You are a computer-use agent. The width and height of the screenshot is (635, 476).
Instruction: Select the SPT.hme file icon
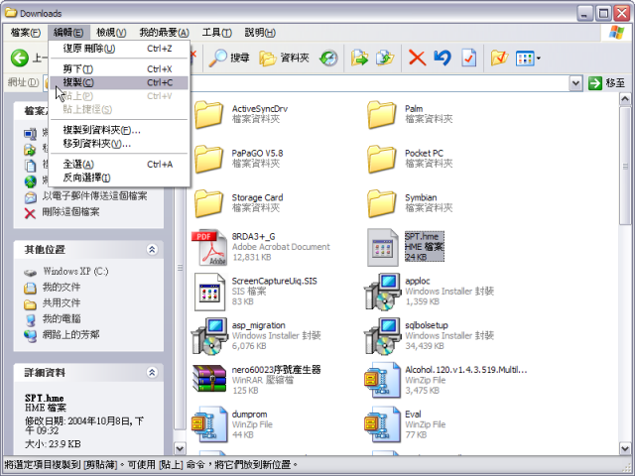tap(383, 247)
